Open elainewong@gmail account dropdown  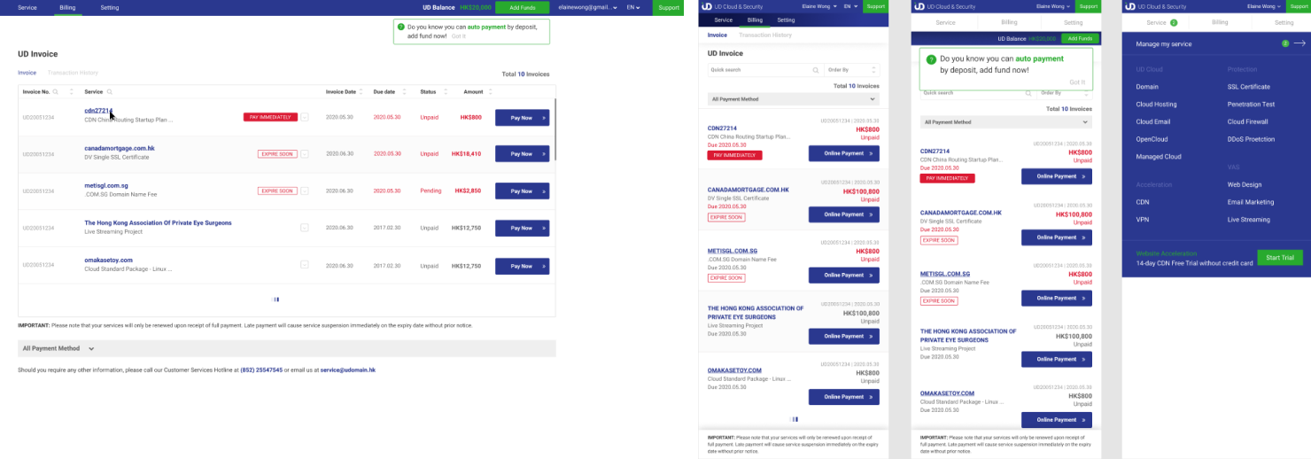615,7
